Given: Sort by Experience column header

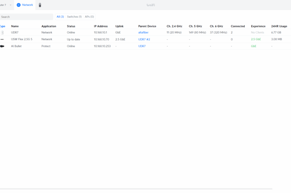Looking at the screenshot, I should (x=258, y=26).
